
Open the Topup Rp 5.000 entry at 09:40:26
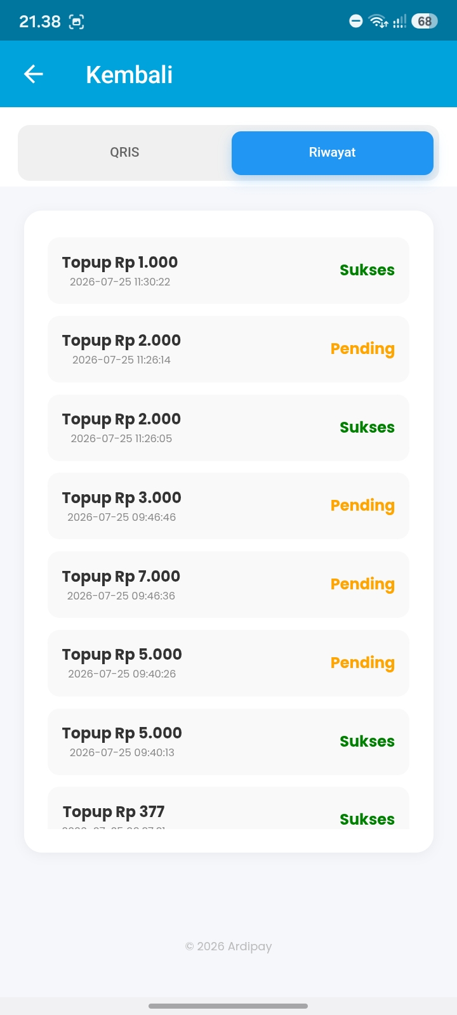tap(228, 664)
